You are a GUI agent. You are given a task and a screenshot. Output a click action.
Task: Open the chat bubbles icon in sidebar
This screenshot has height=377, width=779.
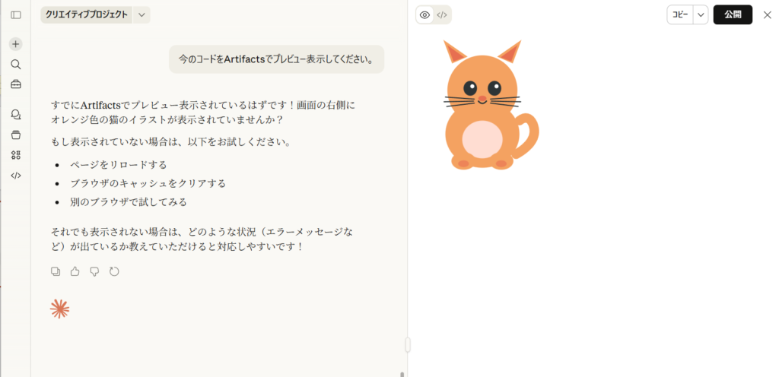coord(16,115)
